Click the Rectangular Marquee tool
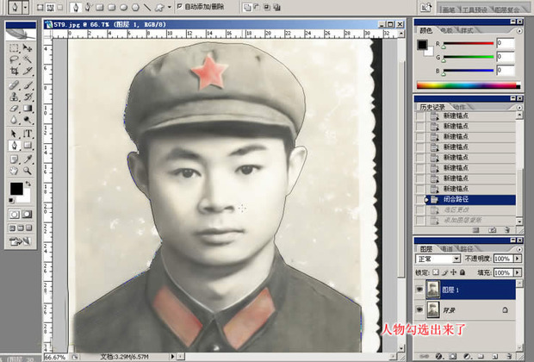The width and height of the screenshot is (534, 362). coord(15,48)
